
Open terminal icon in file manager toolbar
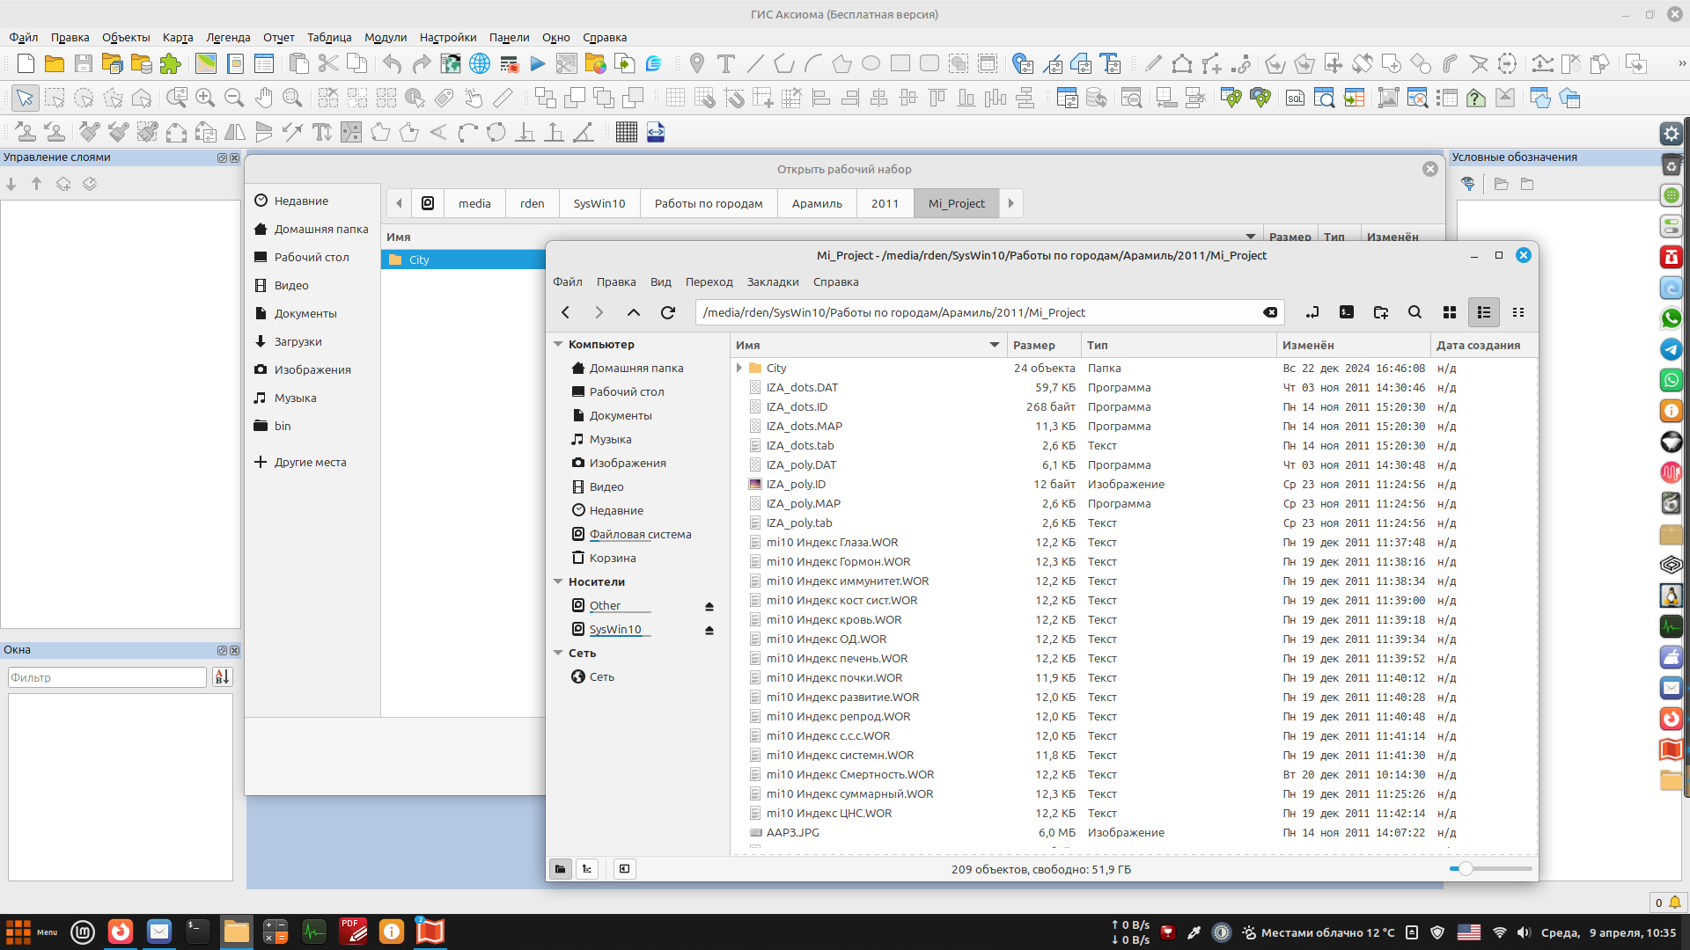click(1347, 312)
